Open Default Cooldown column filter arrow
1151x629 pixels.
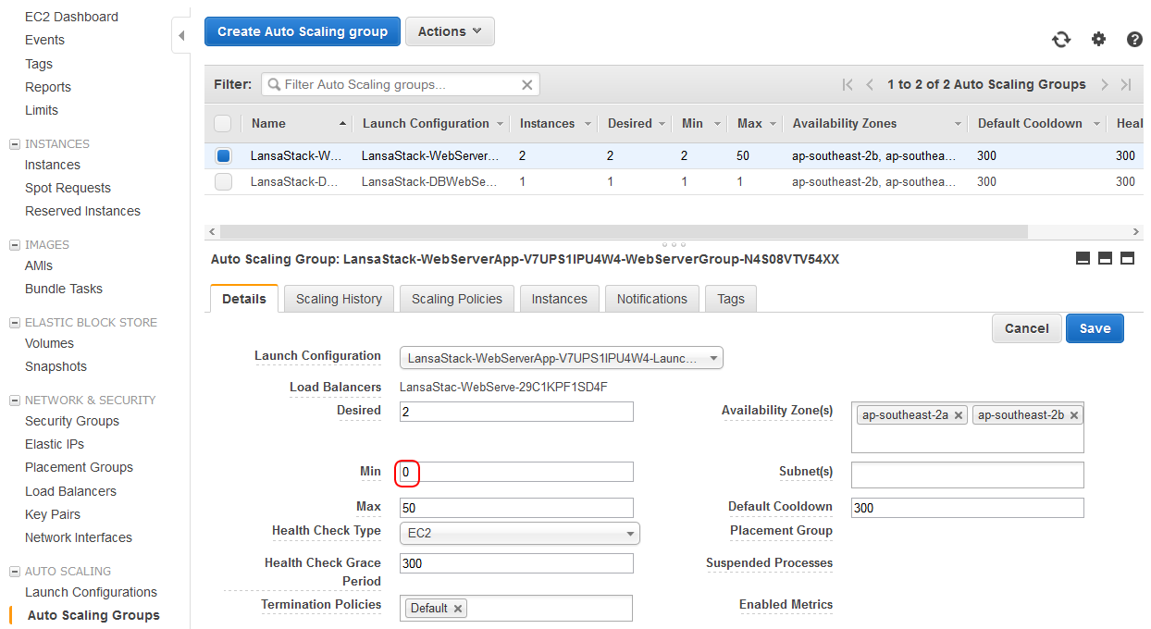pyautogui.click(x=1096, y=124)
